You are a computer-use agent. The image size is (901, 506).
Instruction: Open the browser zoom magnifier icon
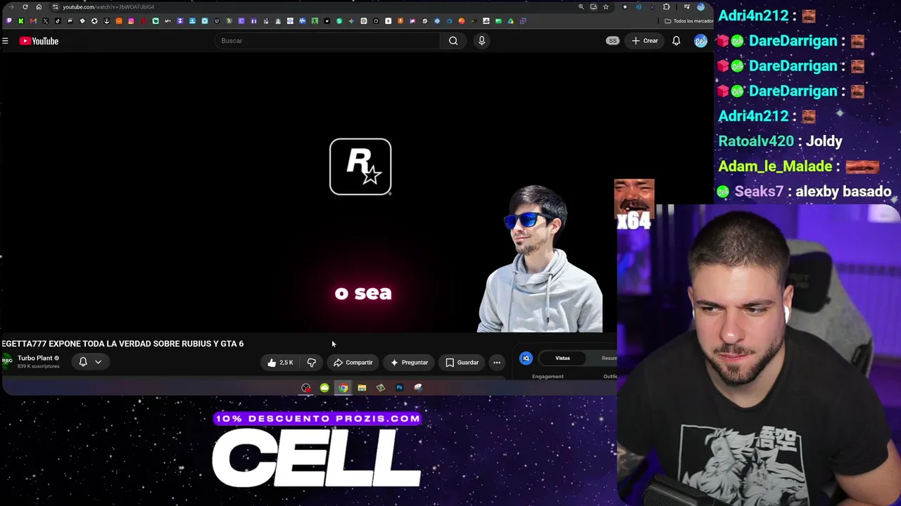[581, 7]
